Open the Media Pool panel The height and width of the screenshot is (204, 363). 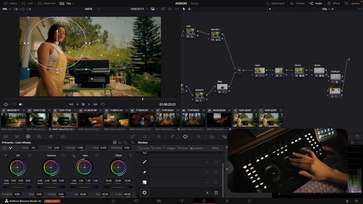(x=47, y=3)
